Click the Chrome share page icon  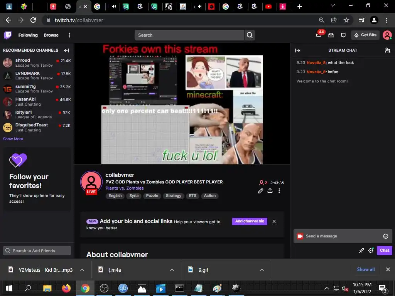point(334,20)
